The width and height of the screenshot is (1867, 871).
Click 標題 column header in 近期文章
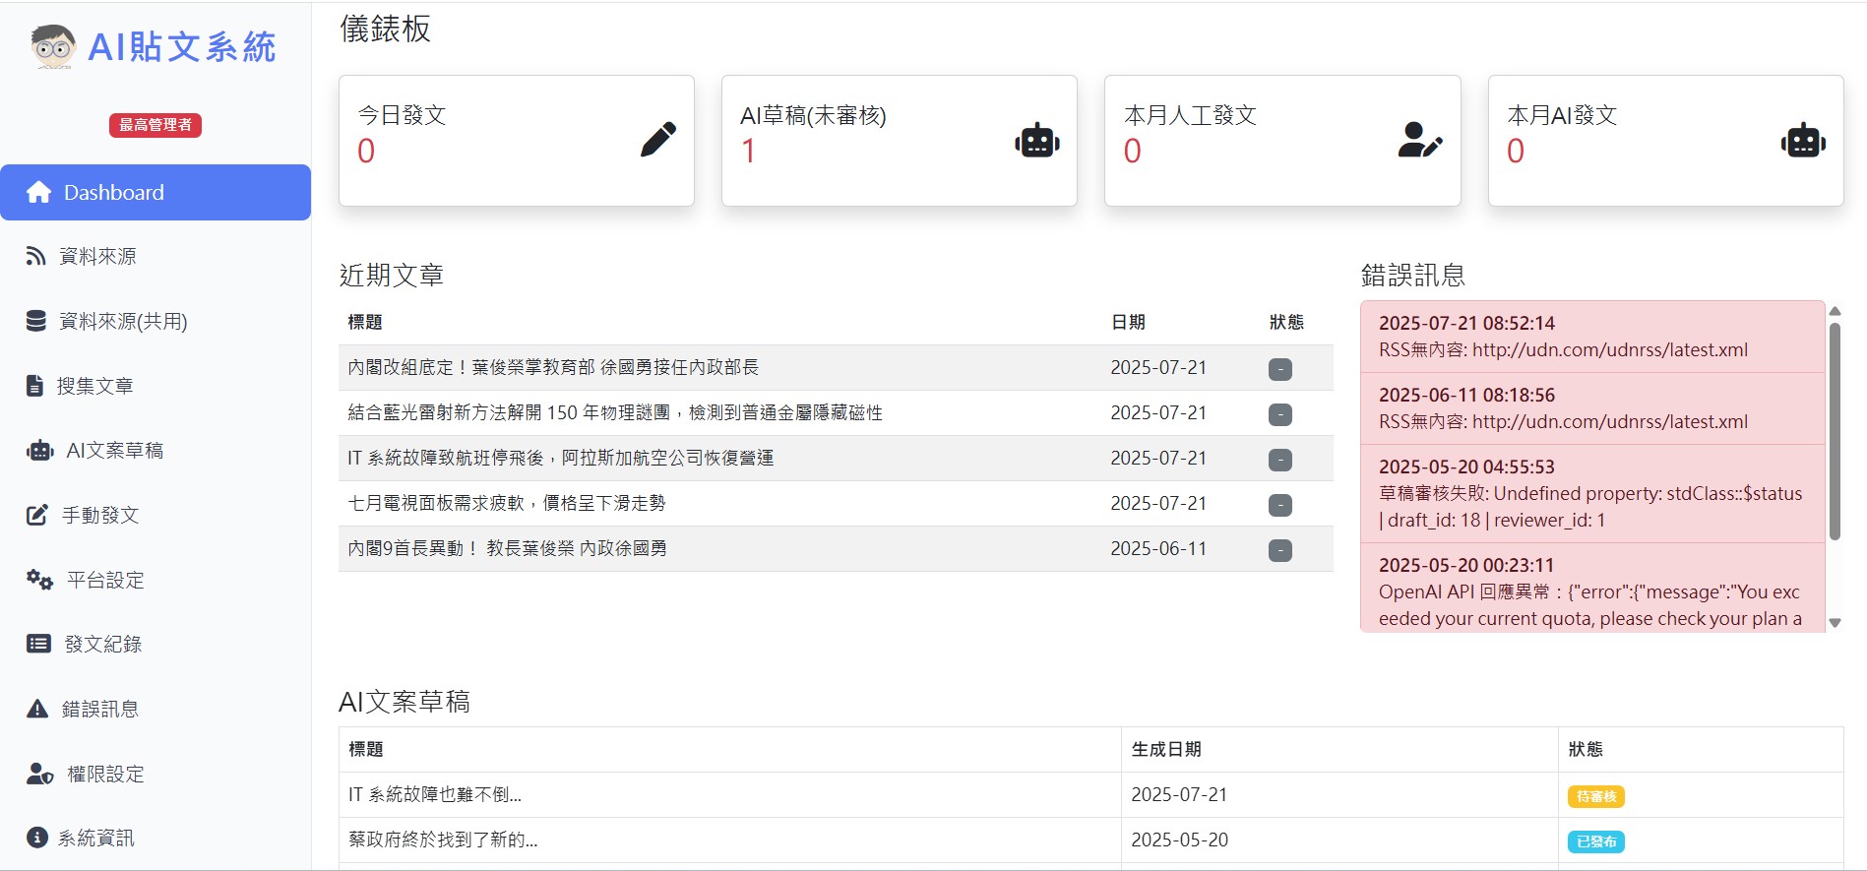[x=365, y=322]
